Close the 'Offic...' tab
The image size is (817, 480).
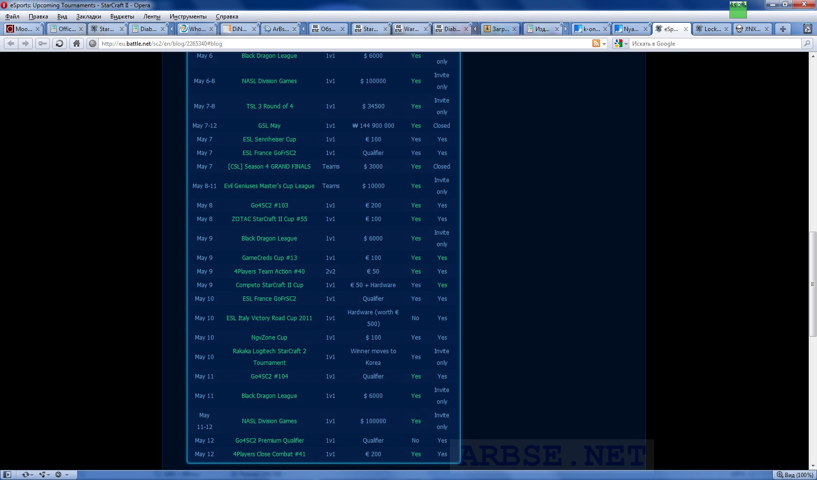[x=81, y=29]
